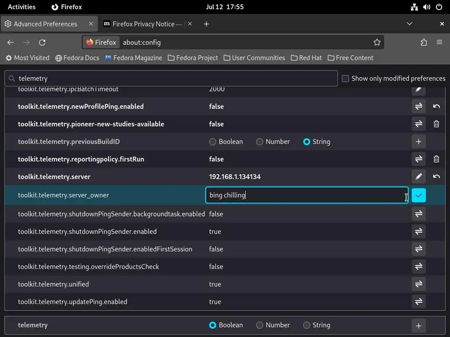The image size is (450, 337).
Task: Add toolkit.telemetry.previousBuildID preference with plus button
Action: (418, 142)
